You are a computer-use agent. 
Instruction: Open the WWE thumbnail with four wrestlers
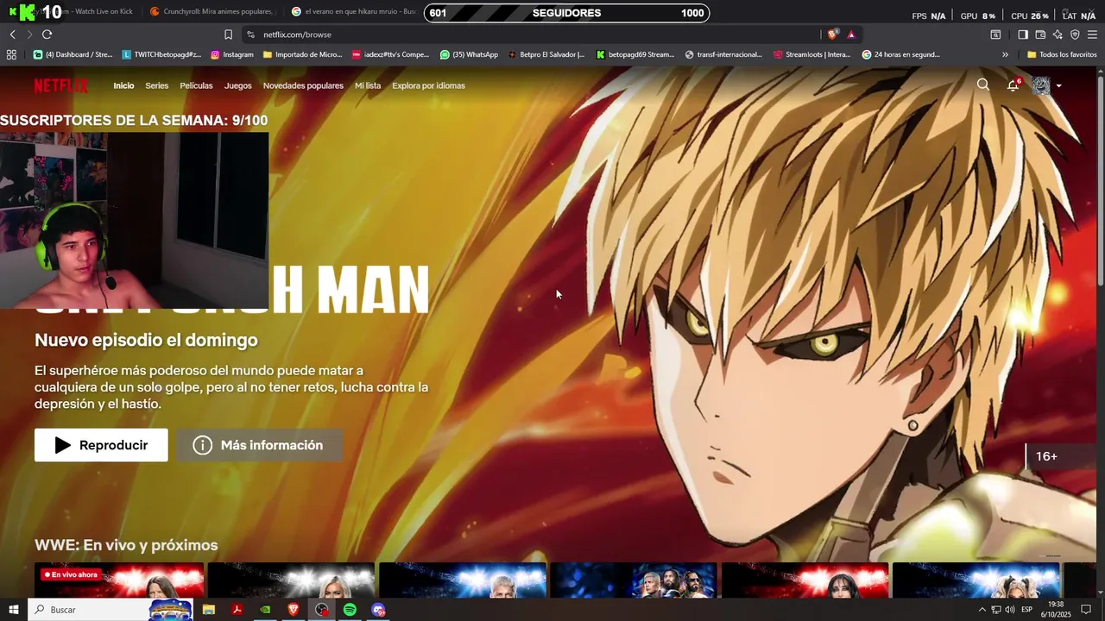[x=634, y=580]
